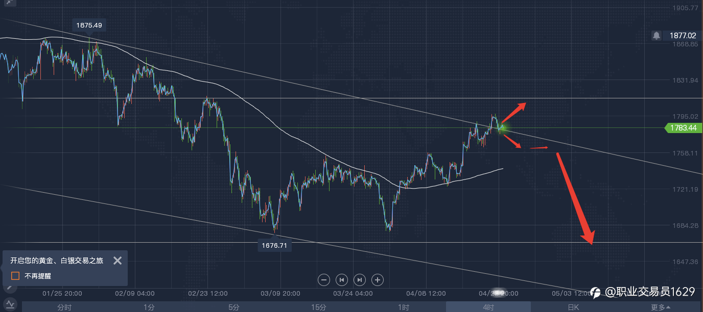
Task: Switch to the 15分 timeframe tab
Action: pos(318,307)
